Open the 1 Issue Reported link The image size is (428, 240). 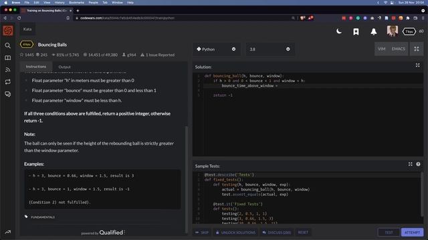point(157,55)
